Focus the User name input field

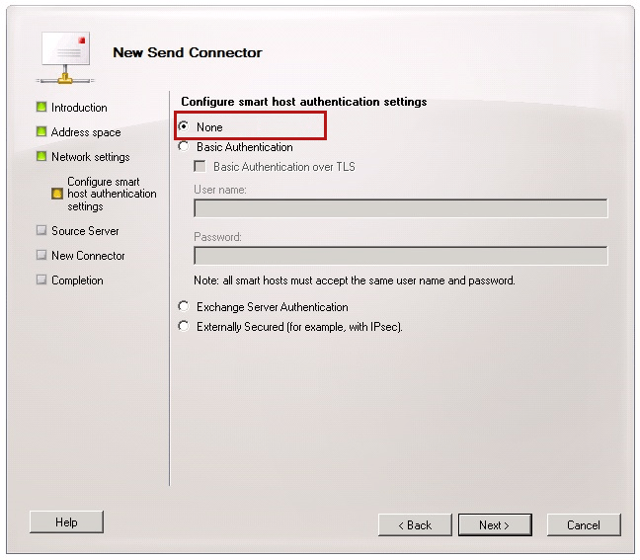(x=400, y=208)
